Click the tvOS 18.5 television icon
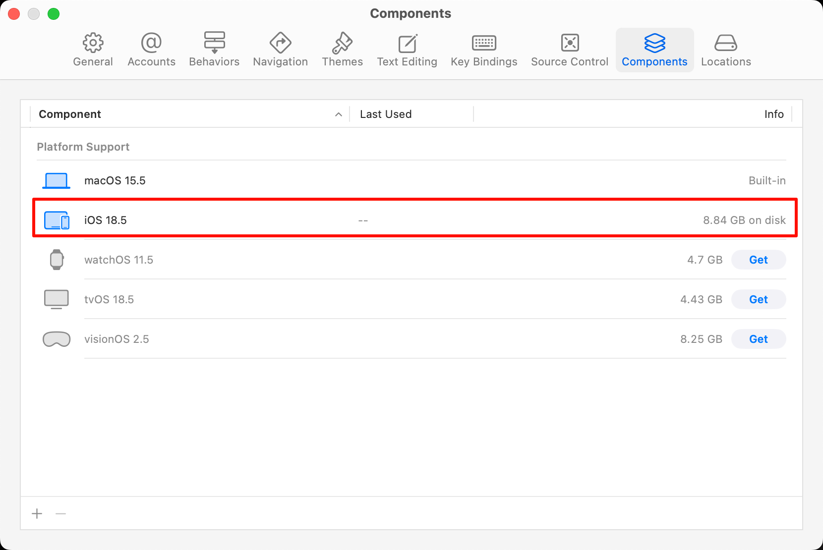The width and height of the screenshot is (823, 550). tap(57, 299)
